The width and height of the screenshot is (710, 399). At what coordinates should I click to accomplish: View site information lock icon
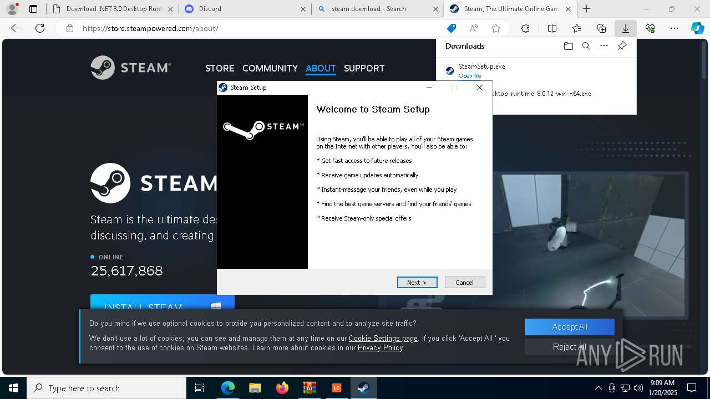click(69, 28)
